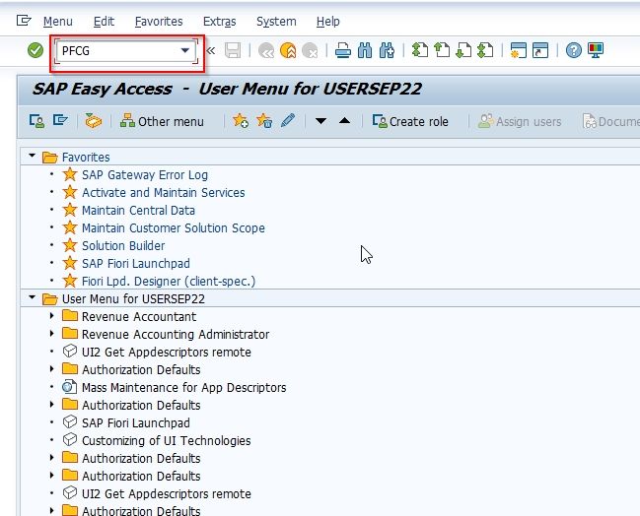
Task: Move favorite down with black down arrow
Action: (320, 121)
